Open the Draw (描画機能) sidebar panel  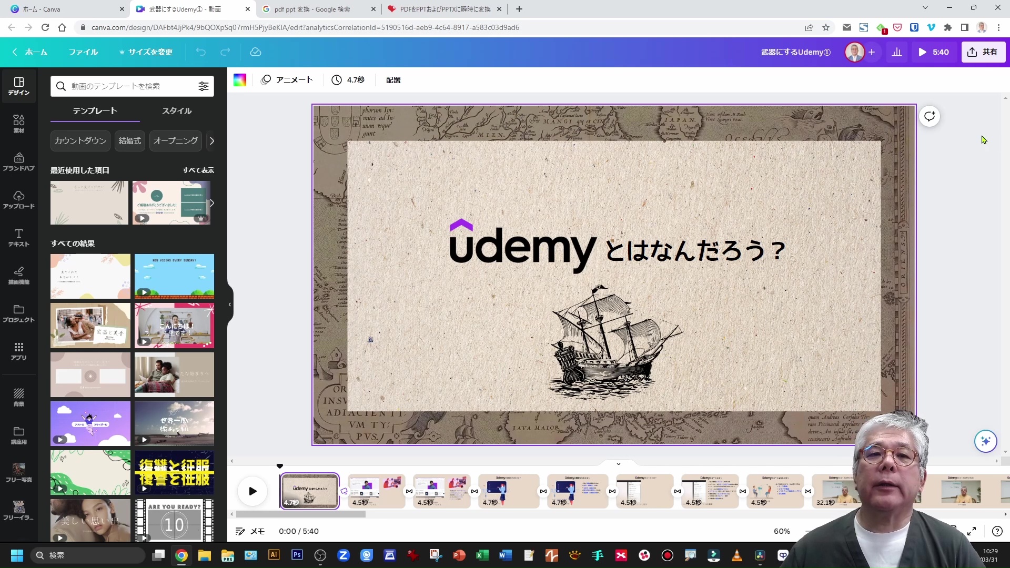(18, 275)
